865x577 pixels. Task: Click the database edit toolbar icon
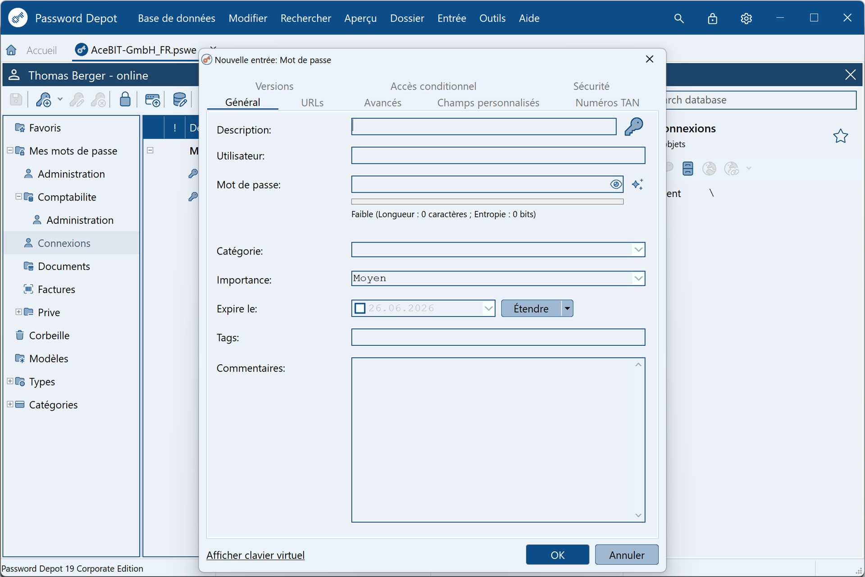click(x=180, y=100)
